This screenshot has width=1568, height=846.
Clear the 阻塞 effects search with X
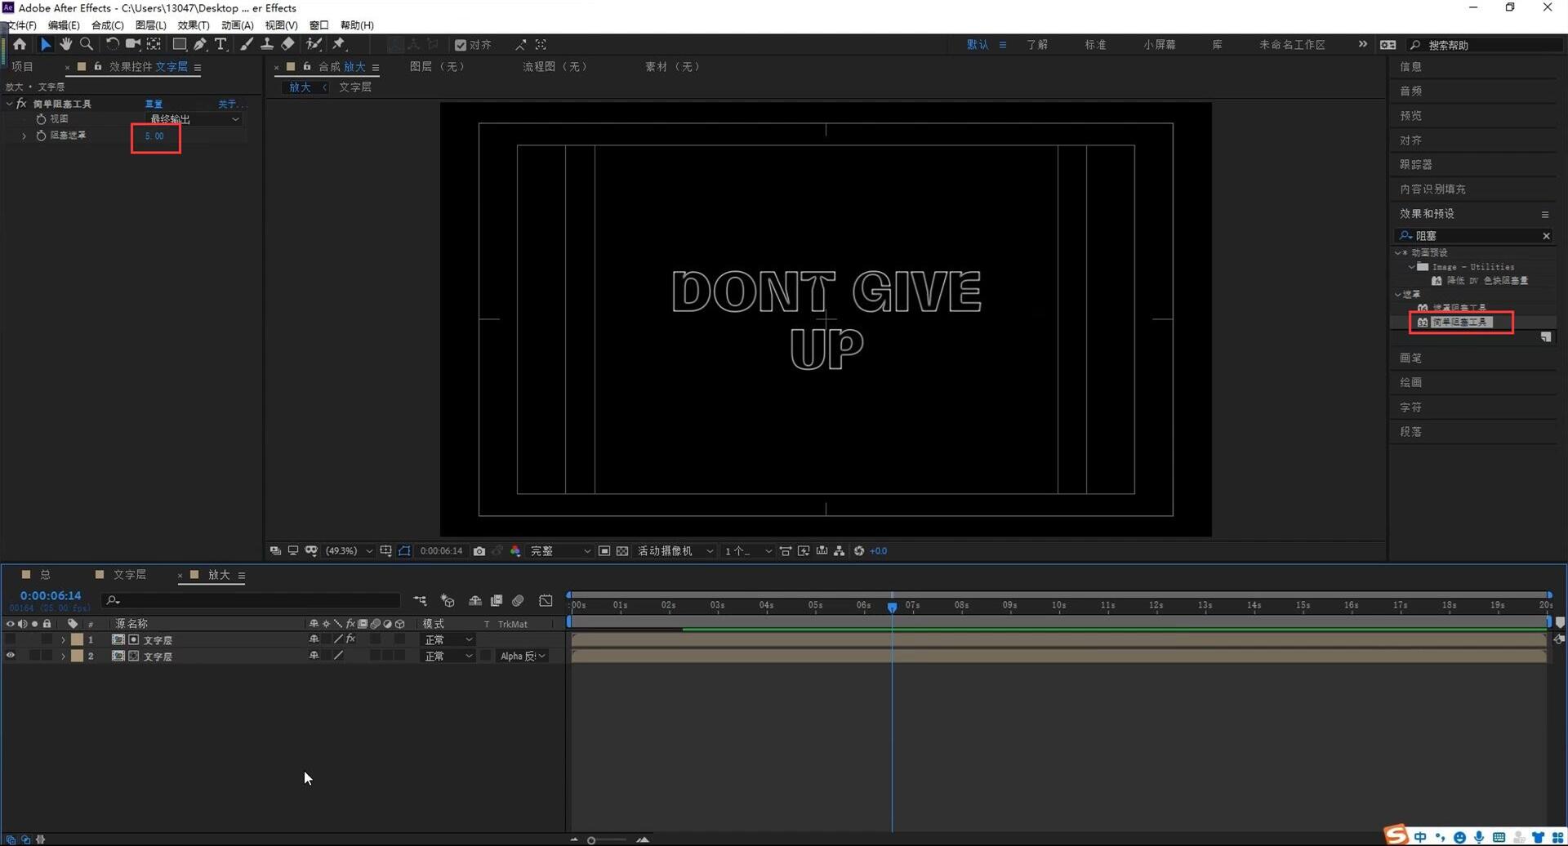[1546, 236]
